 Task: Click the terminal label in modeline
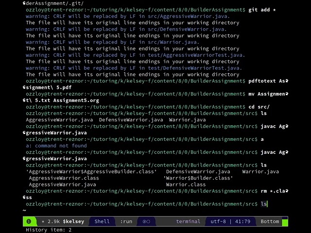[188, 221]
